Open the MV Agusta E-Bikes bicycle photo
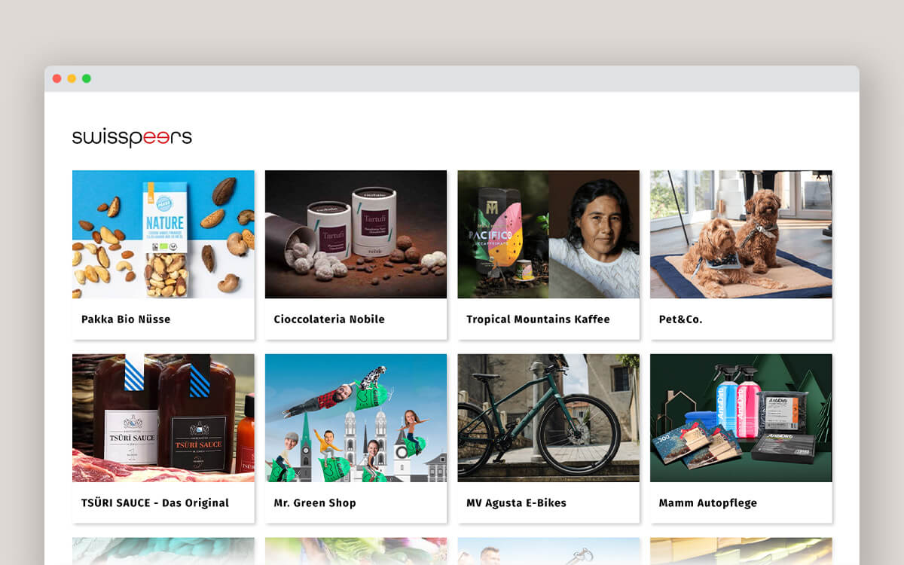The height and width of the screenshot is (565, 904). pos(548,418)
